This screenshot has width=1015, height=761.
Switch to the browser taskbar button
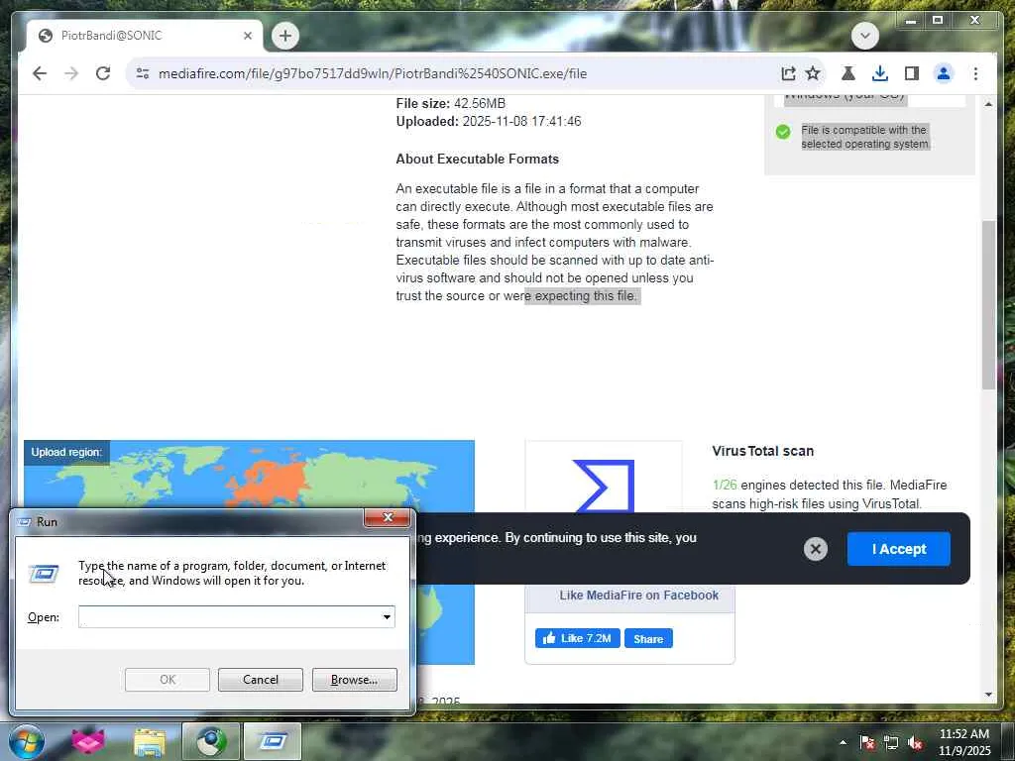tap(211, 742)
